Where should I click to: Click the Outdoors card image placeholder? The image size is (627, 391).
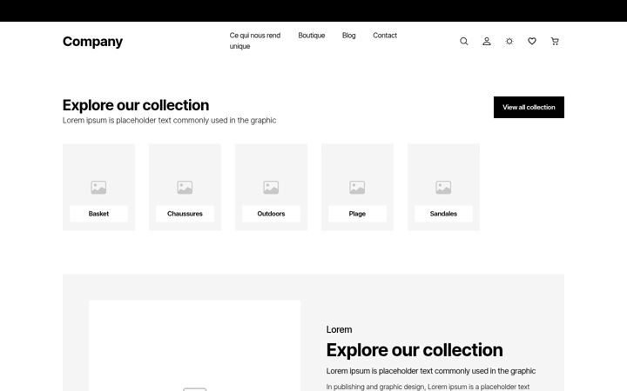point(271,187)
